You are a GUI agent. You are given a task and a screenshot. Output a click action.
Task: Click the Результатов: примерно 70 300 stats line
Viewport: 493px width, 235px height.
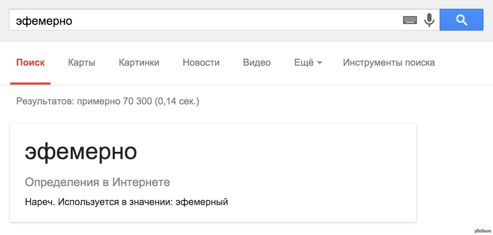click(x=108, y=101)
